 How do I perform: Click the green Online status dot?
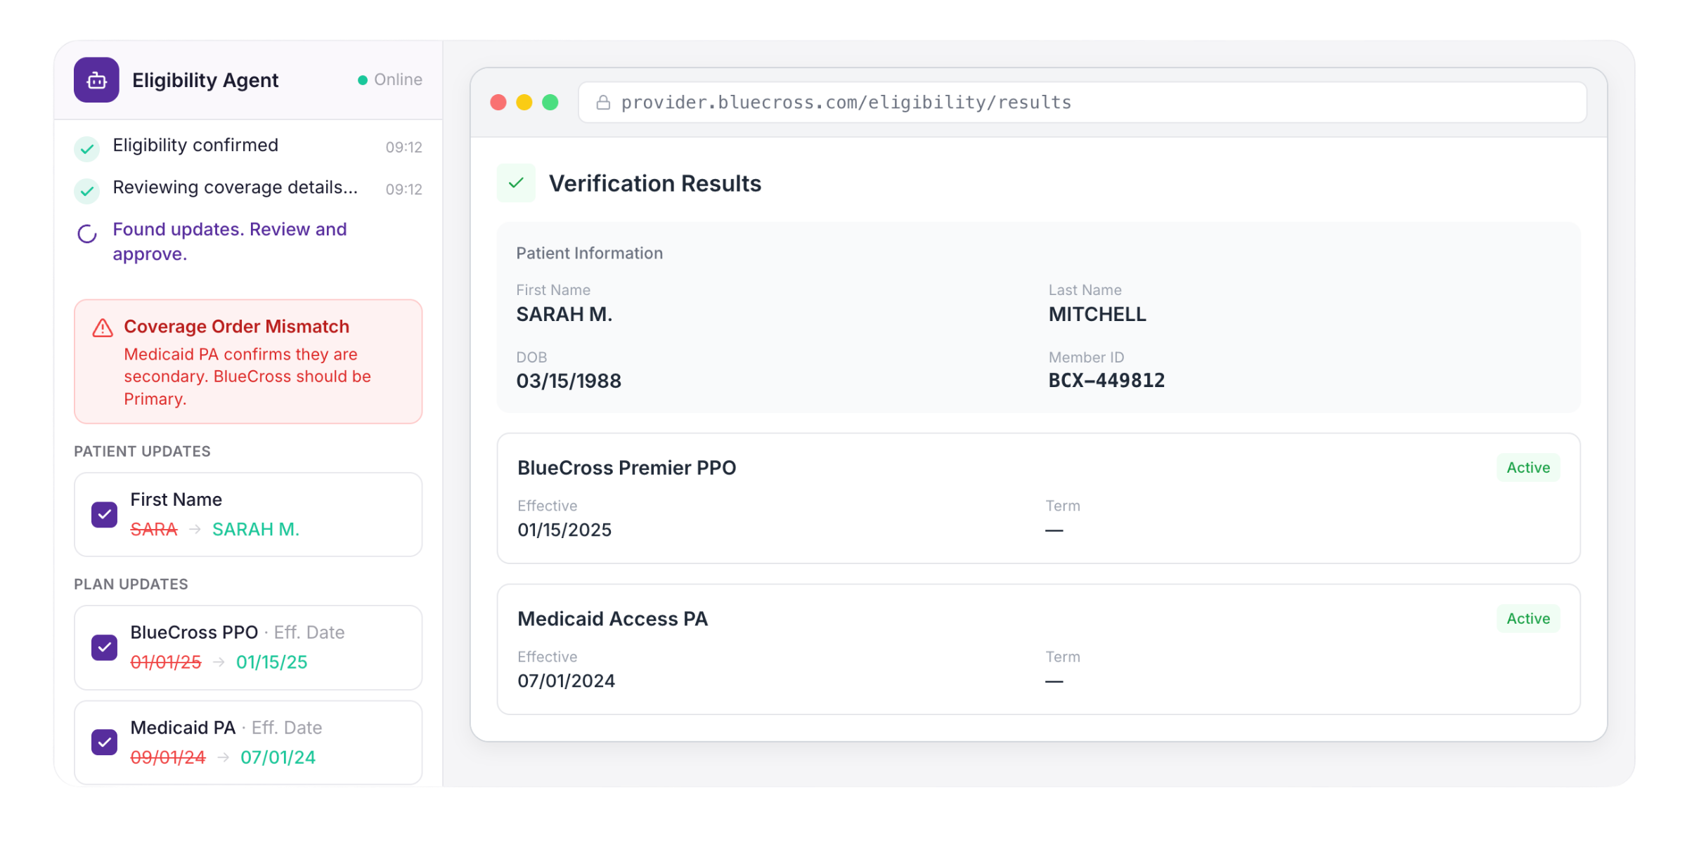363,80
